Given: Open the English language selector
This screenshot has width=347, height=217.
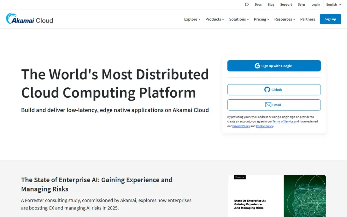Looking at the screenshot, I should pyautogui.click(x=333, y=5).
